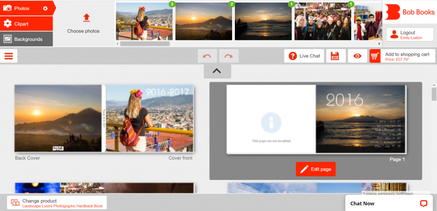Click the photo strip horizontal scrollbar
This screenshot has width=437, height=211.
point(145,44)
